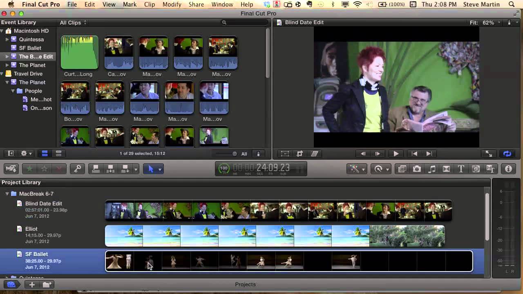The image size is (523, 294).
Task: Open the Select tool popup arrow
Action: point(160,169)
